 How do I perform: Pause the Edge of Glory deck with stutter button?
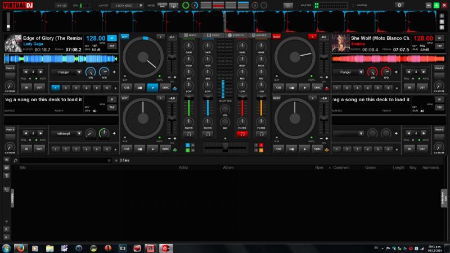139,88
